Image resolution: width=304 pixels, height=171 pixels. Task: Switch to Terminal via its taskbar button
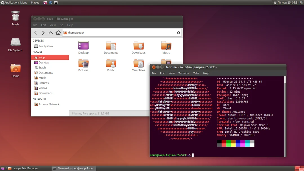tap(74, 168)
